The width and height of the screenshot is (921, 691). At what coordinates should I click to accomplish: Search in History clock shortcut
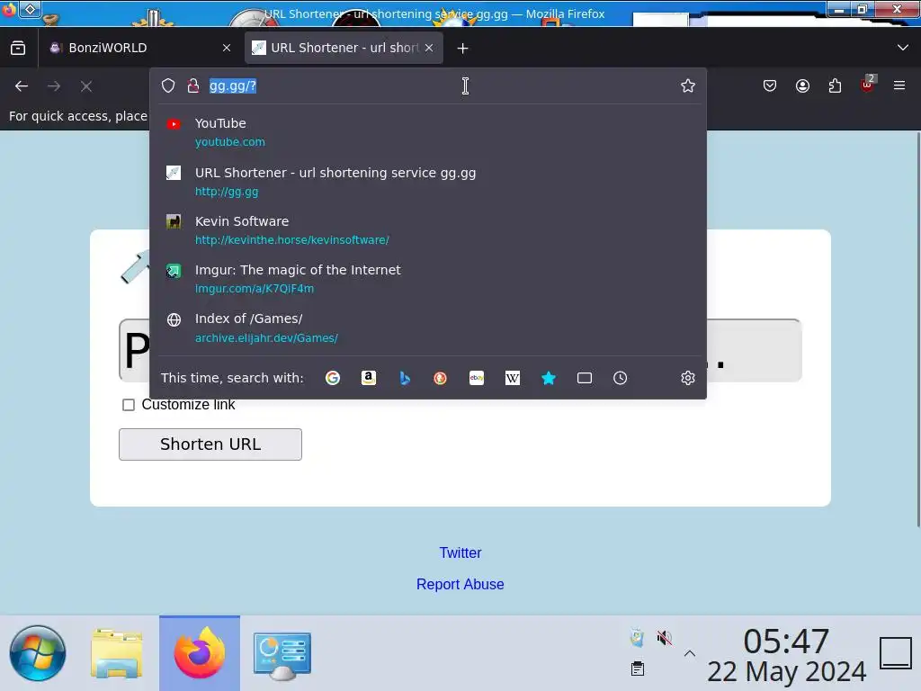tap(621, 378)
